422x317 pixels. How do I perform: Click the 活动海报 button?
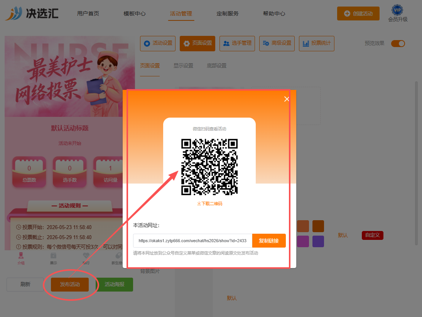[x=115, y=285]
